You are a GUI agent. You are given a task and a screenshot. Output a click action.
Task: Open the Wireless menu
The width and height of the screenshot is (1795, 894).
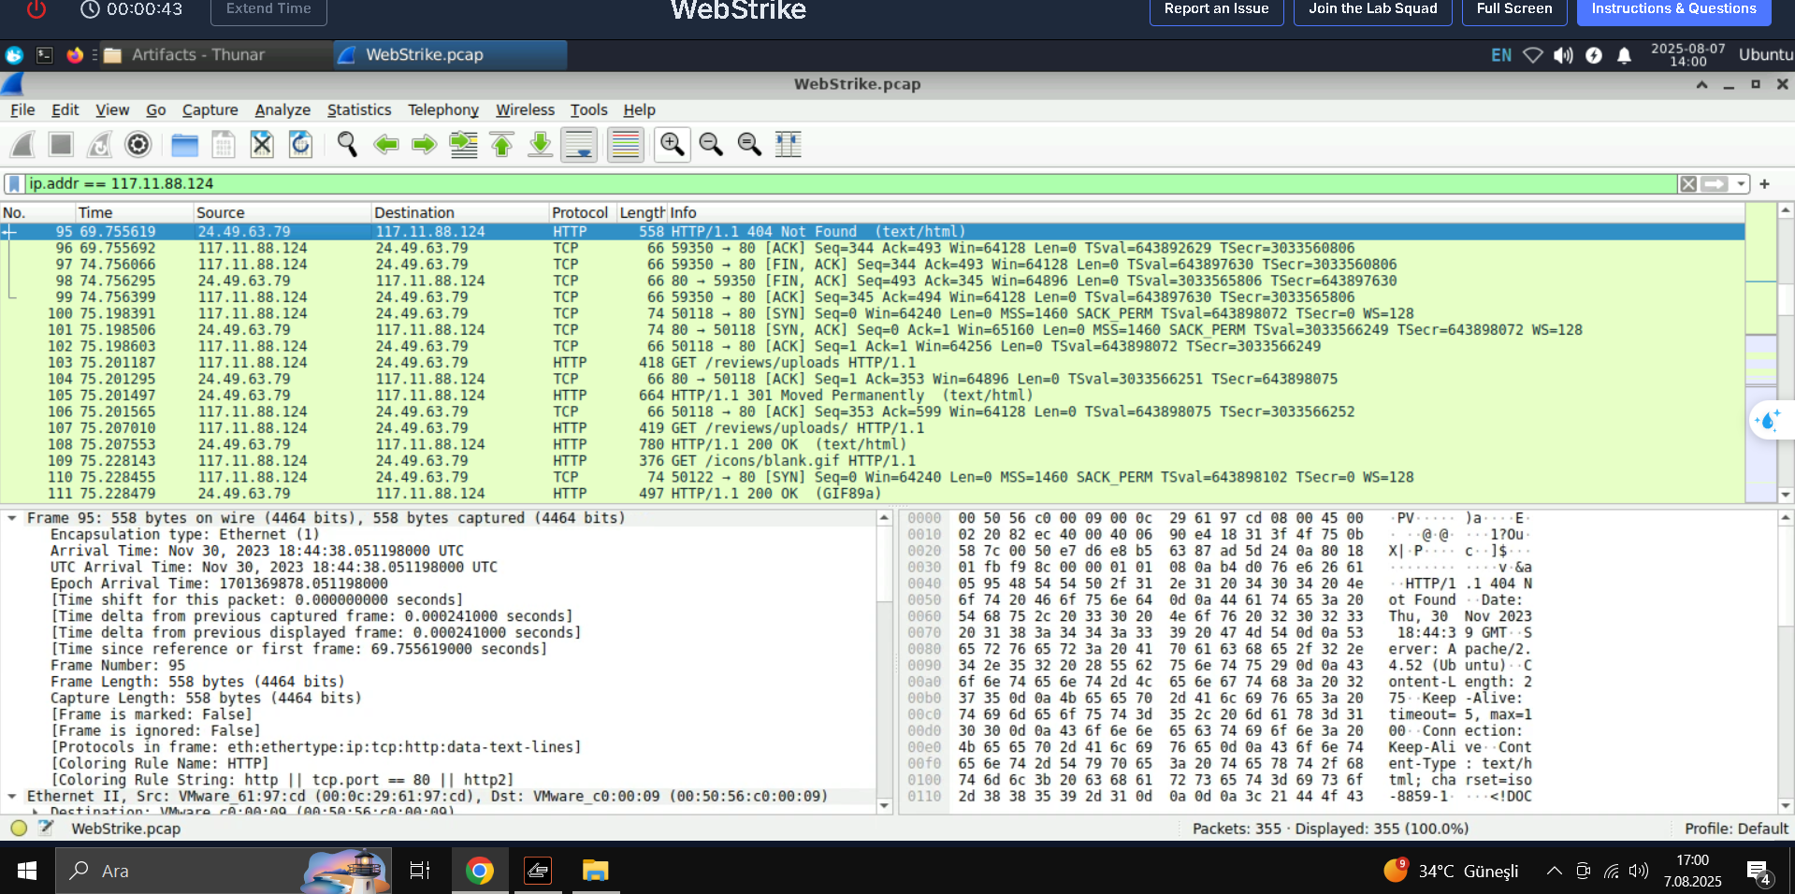[525, 110]
